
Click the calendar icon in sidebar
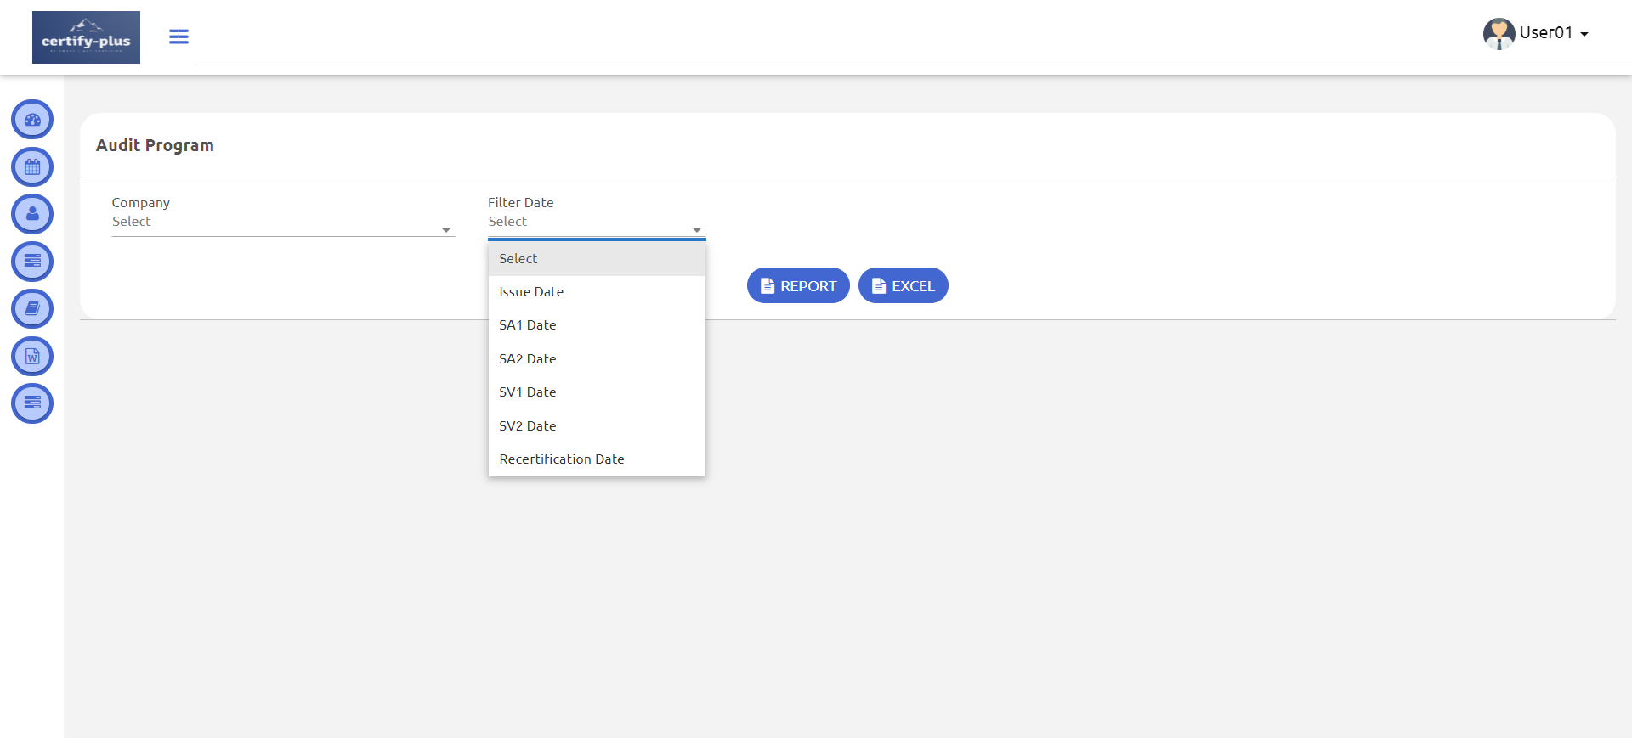point(32,167)
